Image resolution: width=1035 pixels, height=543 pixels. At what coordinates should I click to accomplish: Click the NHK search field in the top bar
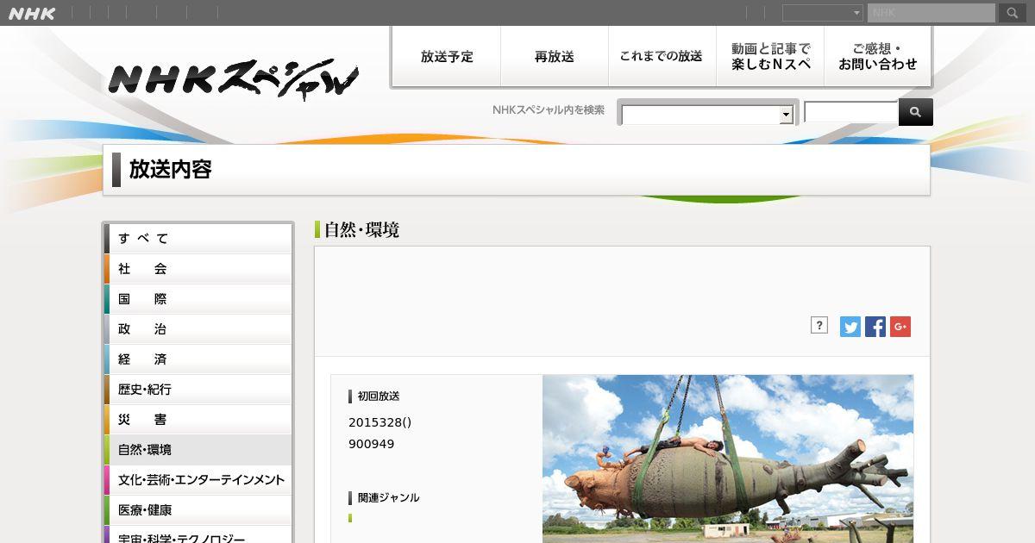[x=931, y=13]
